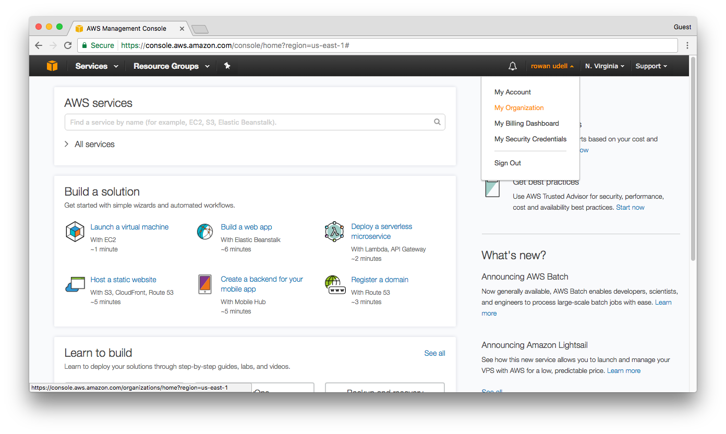Click the green Secure padlock
Screen dimensions: 726x434
point(84,45)
